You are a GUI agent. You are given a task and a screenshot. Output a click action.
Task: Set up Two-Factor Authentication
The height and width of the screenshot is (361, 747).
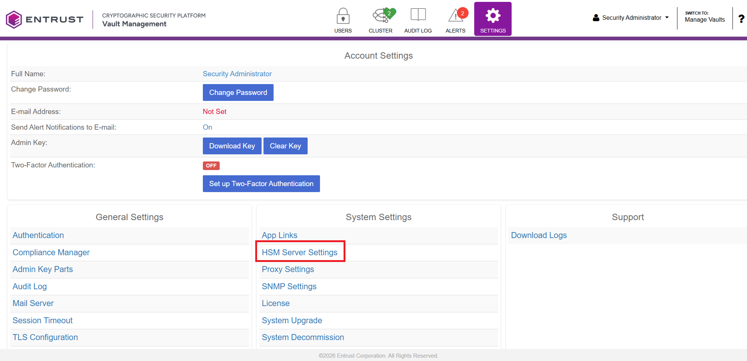coord(261,184)
